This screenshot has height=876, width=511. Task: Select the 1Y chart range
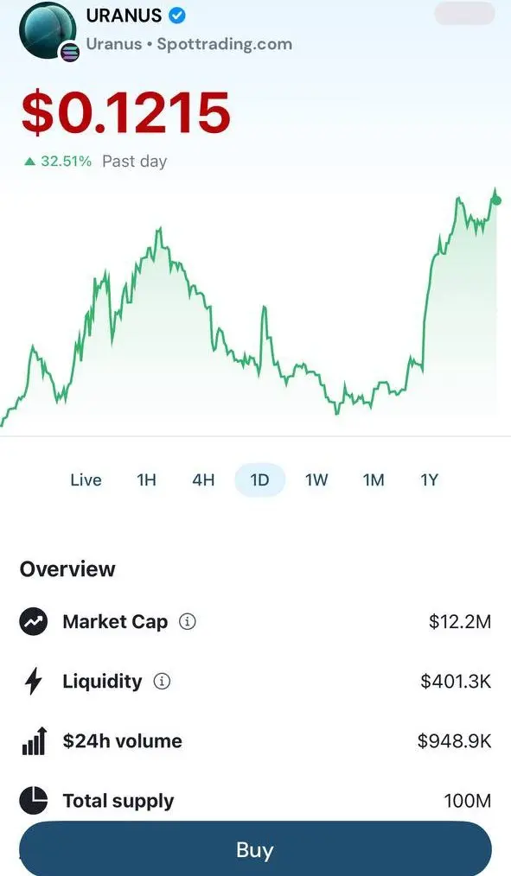tap(430, 480)
